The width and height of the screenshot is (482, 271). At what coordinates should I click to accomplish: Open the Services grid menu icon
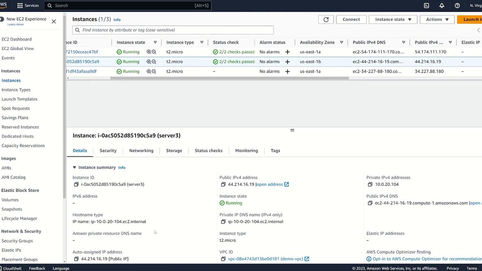[x=20, y=6]
